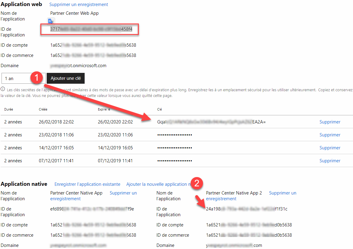Click expiry date 23/02/2020 11:06

click(115, 135)
